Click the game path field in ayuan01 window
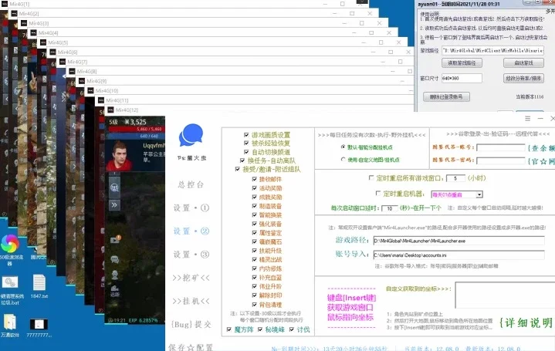 click(492, 51)
